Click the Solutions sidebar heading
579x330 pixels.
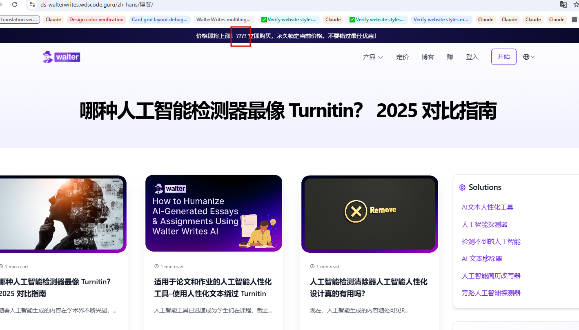[485, 187]
